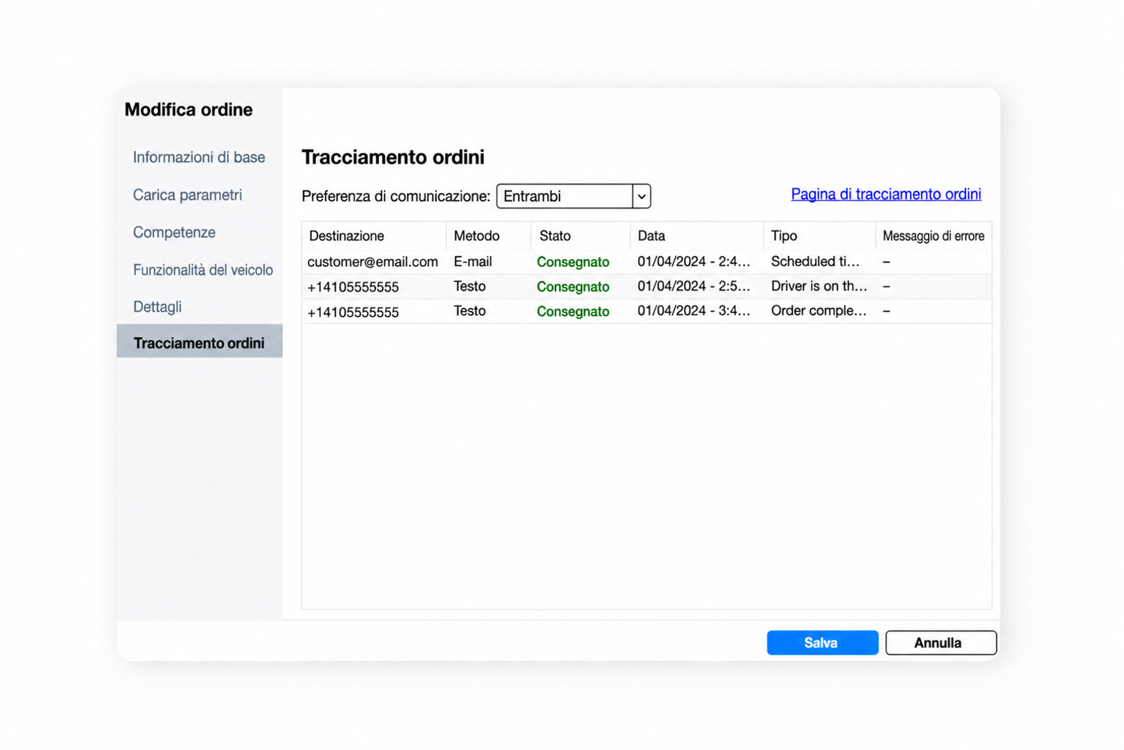The image size is (1124, 750).
Task: Select the Order comple… type cell
Action: pos(819,311)
